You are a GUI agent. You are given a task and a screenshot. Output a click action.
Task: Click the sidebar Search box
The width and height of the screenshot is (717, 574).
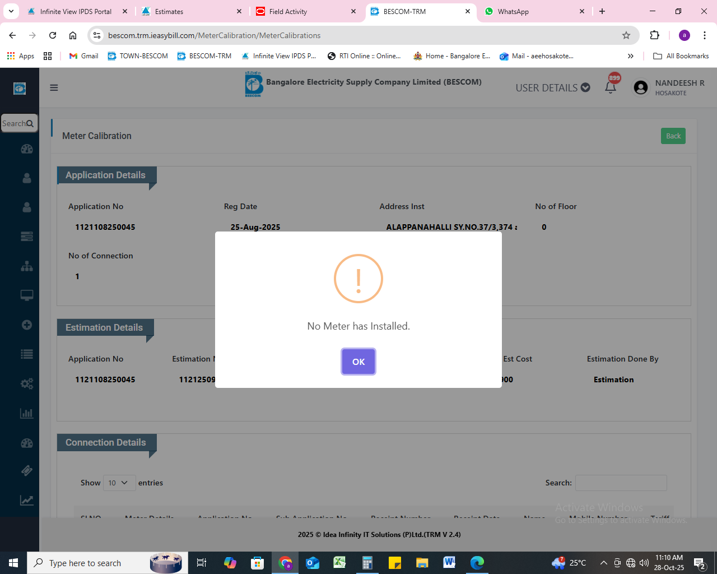[x=19, y=123]
